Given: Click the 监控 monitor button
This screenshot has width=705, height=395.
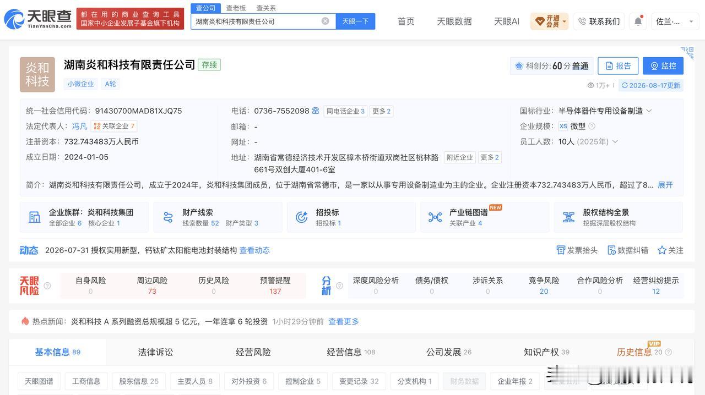Looking at the screenshot, I should 663,66.
